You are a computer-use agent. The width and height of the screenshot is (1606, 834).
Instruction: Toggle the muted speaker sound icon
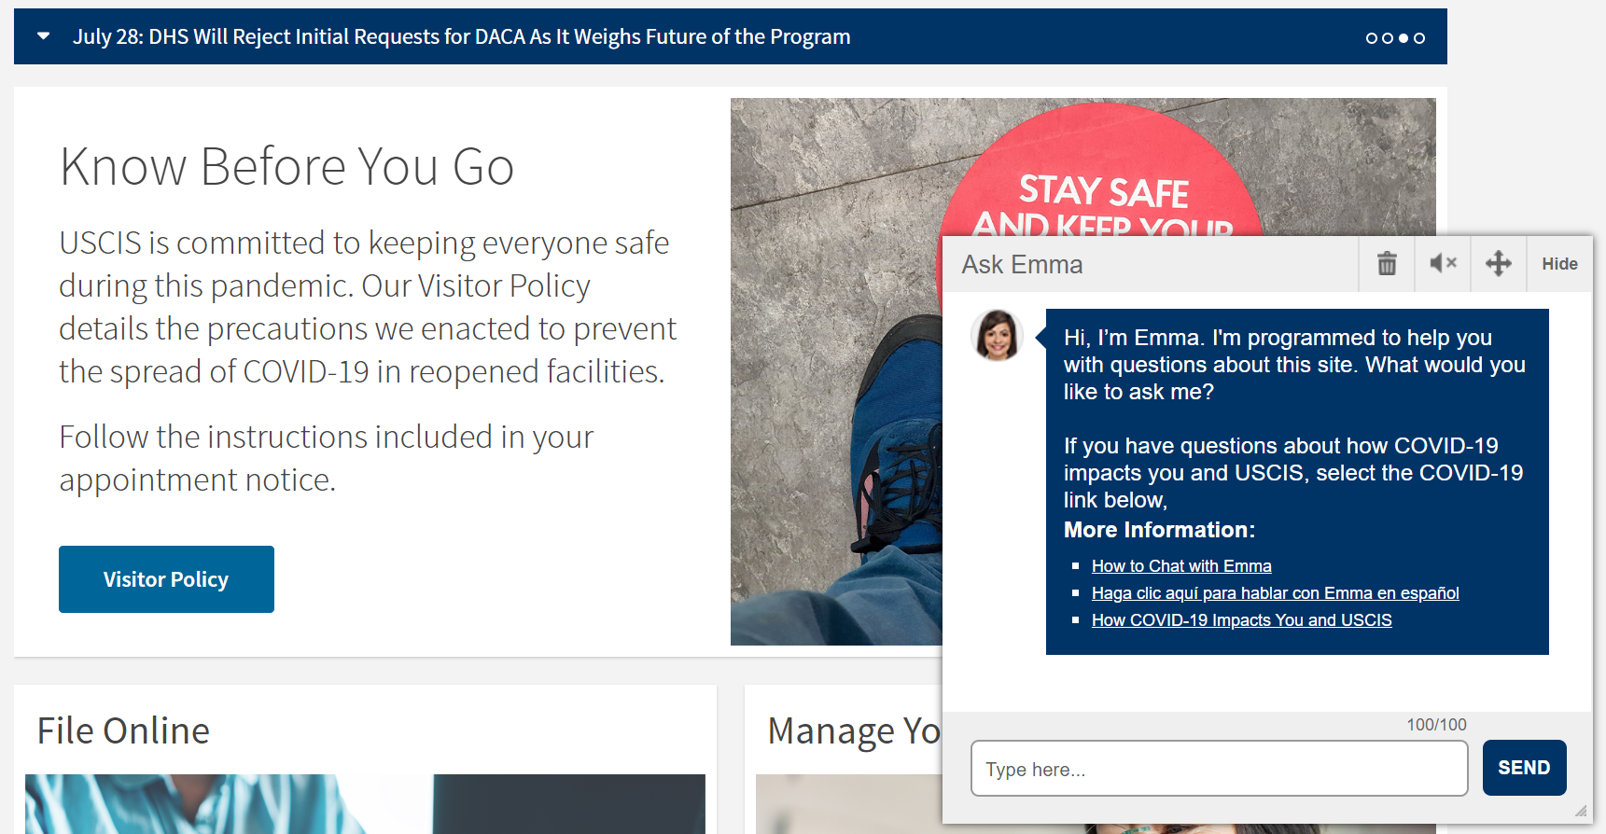pyautogui.click(x=1443, y=264)
